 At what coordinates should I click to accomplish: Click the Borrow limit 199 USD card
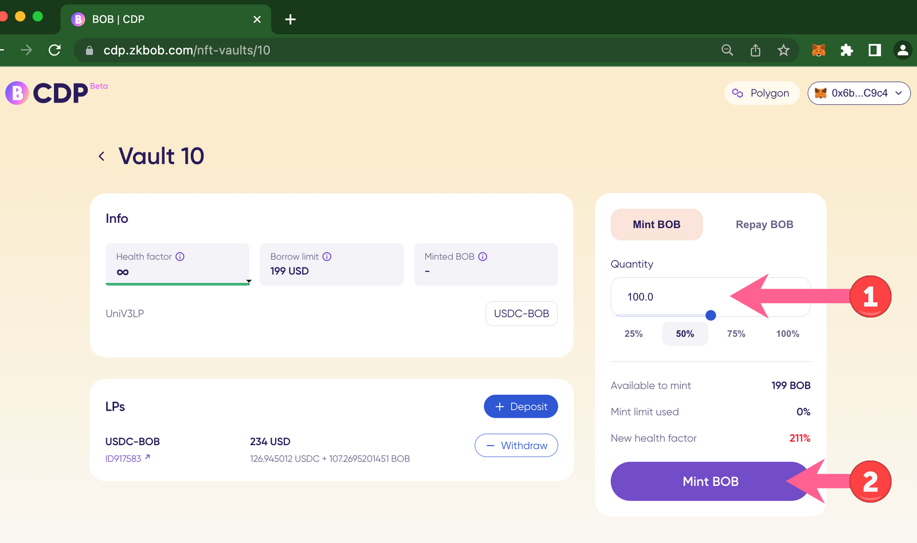331,264
